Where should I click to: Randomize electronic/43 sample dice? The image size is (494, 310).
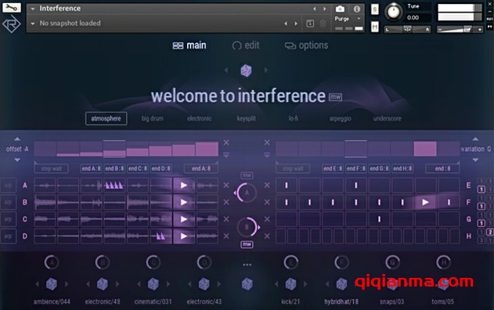[204, 284]
